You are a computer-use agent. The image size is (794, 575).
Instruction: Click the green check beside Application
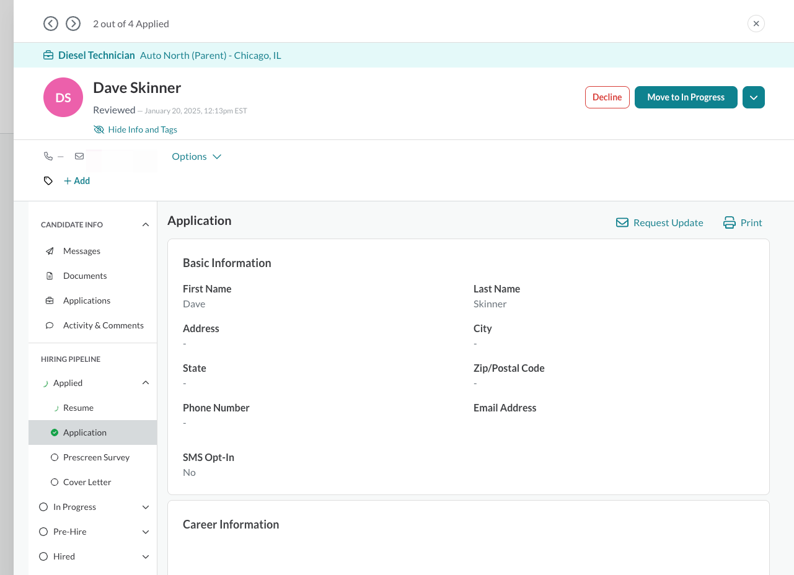(55, 432)
